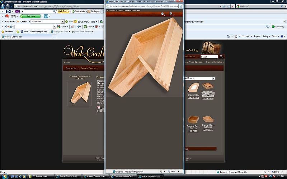Open the Suggested Sites dropdown
Image resolution: width=287 pixels, height=179 pixels.
(x=60, y=32)
